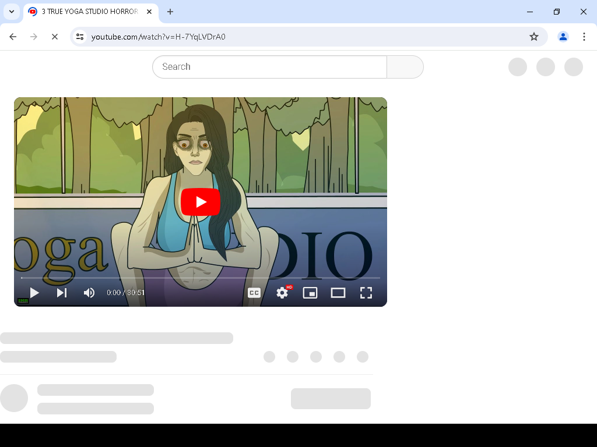Click the address bar URL
Viewport: 597px width, 447px height.
click(x=159, y=37)
